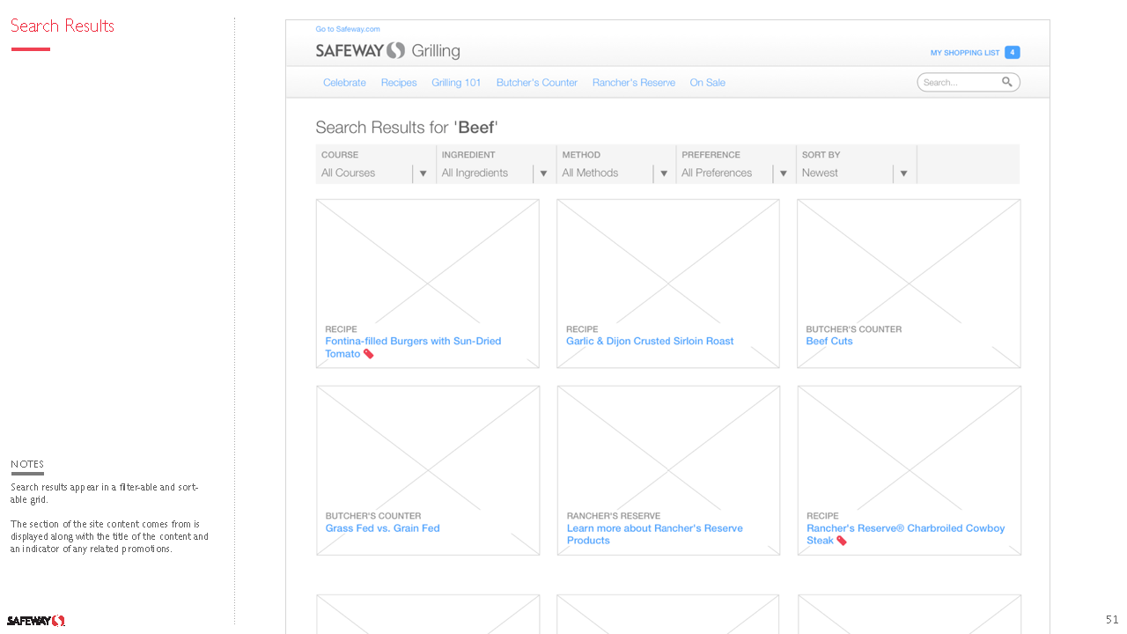Click the red Search Results slide title
This screenshot has height=634, width=1127.
coord(63,26)
